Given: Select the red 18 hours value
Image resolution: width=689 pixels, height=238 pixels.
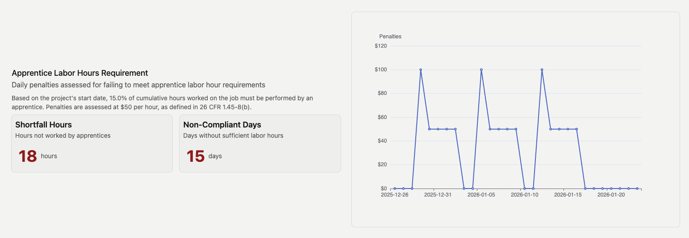Looking at the screenshot, I should click(x=28, y=156).
